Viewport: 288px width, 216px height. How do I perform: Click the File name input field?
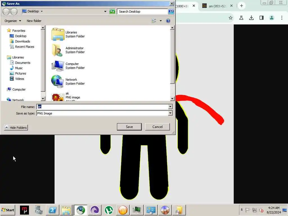102,107
